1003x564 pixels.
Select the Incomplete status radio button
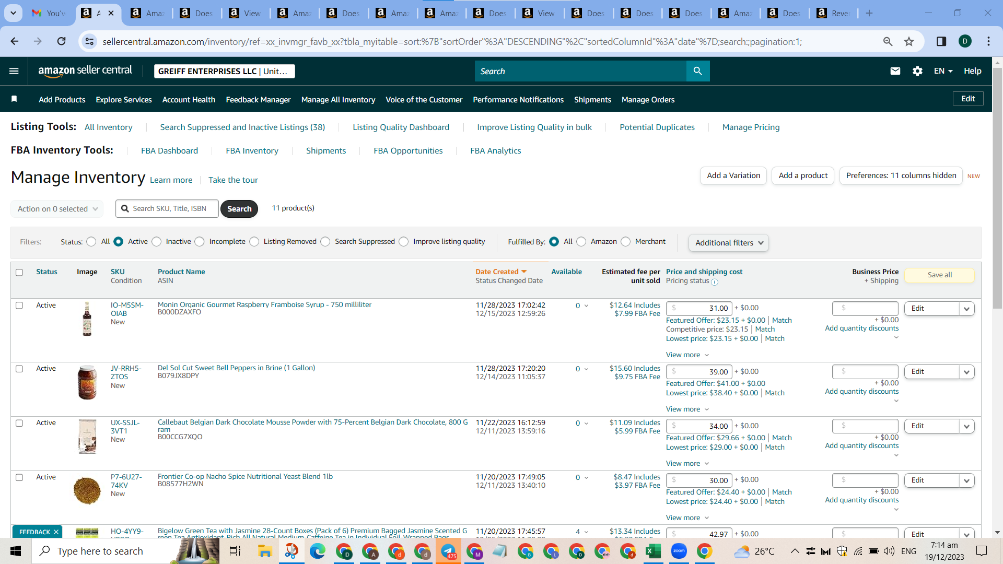[x=200, y=242]
